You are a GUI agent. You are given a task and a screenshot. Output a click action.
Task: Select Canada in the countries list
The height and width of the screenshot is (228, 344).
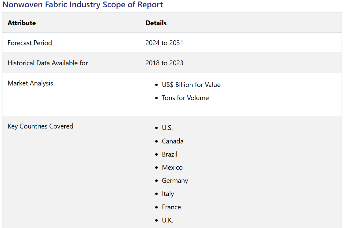(173, 141)
